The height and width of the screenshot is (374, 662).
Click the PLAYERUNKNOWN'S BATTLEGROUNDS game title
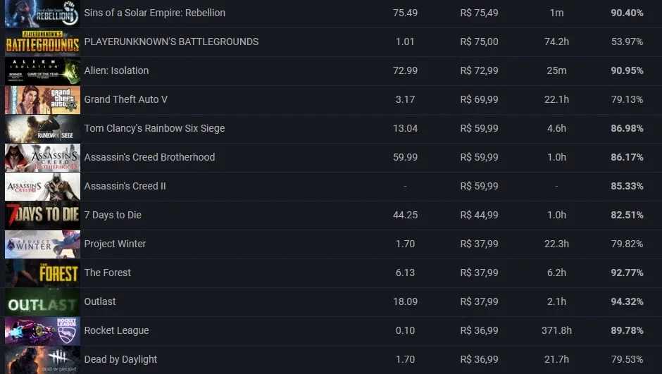171,42
